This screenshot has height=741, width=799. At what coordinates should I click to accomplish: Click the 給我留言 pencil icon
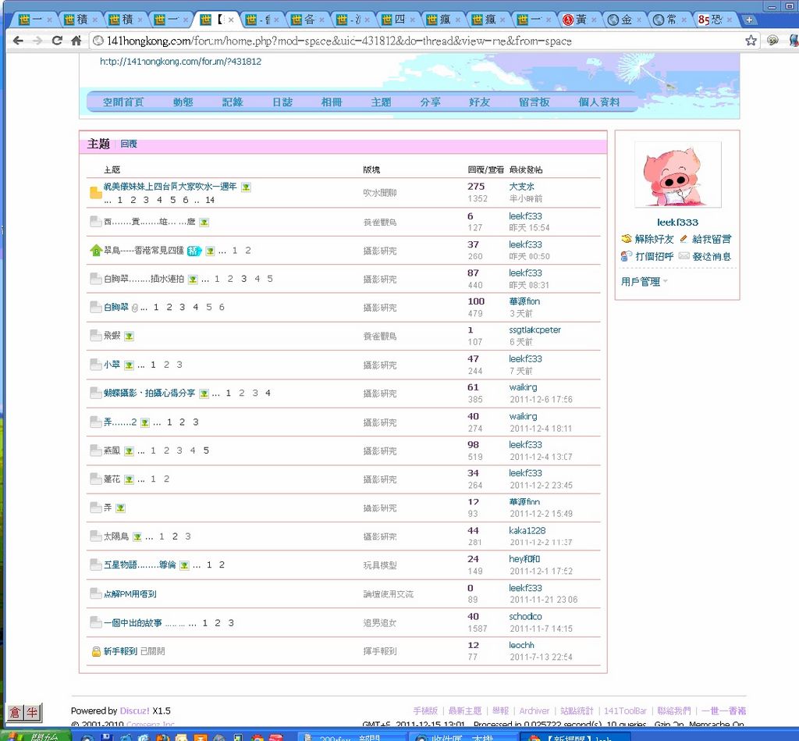pos(684,239)
